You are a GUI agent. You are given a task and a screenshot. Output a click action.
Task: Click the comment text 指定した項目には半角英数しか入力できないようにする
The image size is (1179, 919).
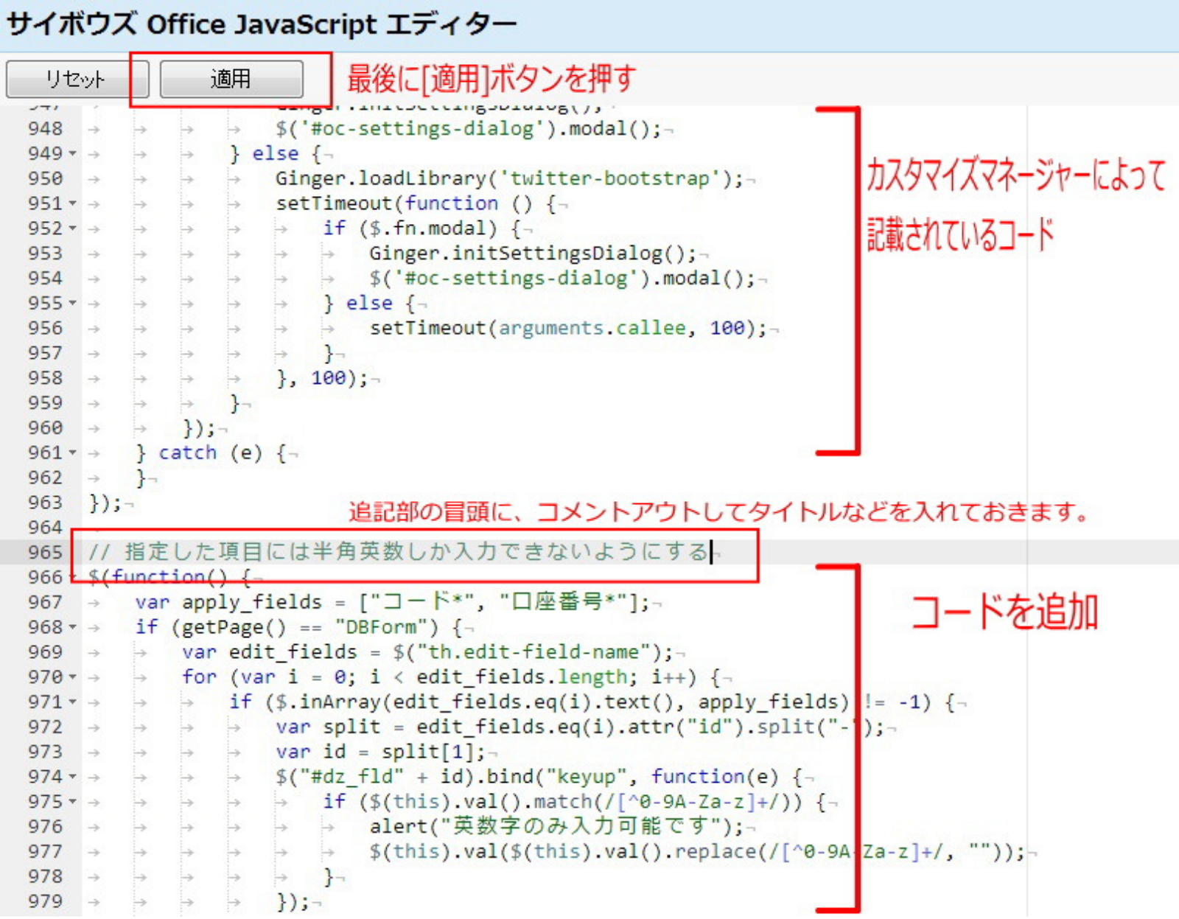(x=417, y=552)
